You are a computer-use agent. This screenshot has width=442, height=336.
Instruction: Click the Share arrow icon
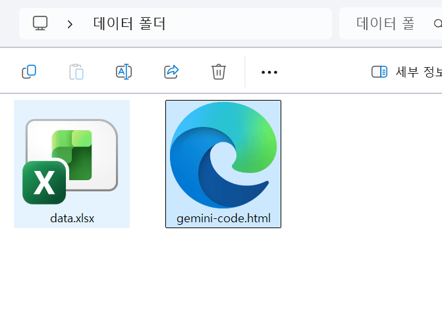pyautogui.click(x=171, y=72)
